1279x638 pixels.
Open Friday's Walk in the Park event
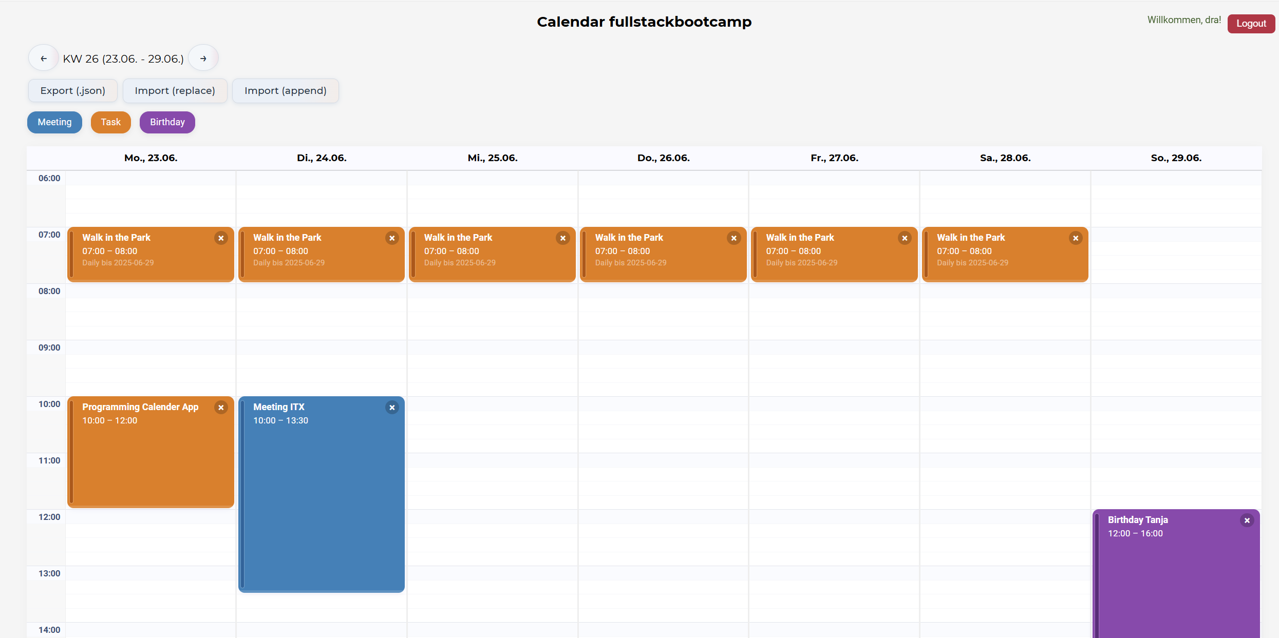click(834, 255)
